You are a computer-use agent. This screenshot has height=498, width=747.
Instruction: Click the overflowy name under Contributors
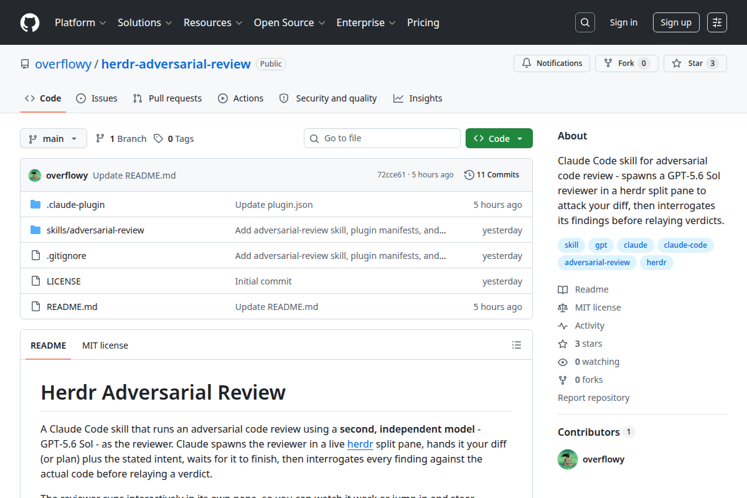click(x=603, y=459)
